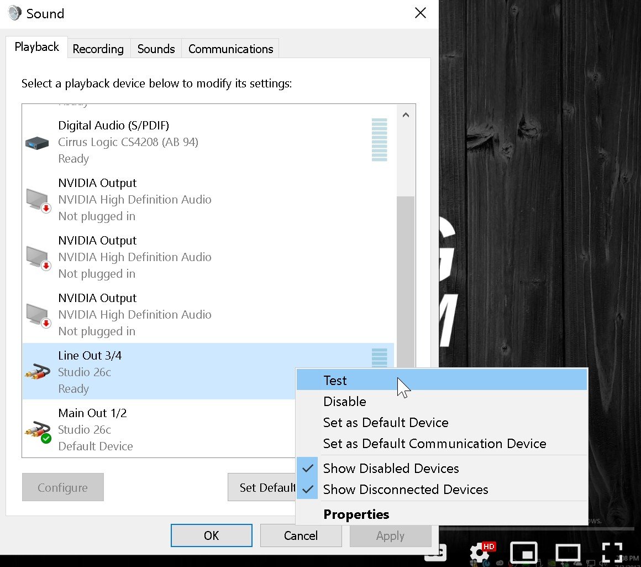The width and height of the screenshot is (641, 567).
Task: Enter fullscreen with the corner brackets icon
Action: click(612, 553)
